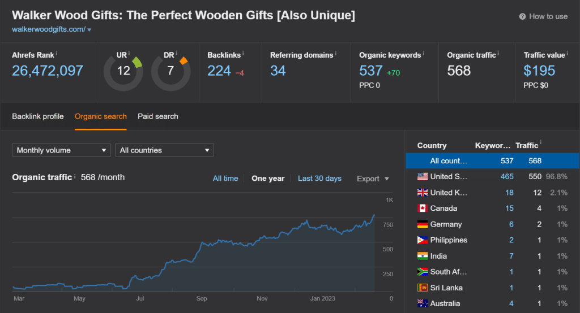Show the Last 30 days chart range
The height and width of the screenshot is (313, 580).
pyautogui.click(x=319, y=179)
